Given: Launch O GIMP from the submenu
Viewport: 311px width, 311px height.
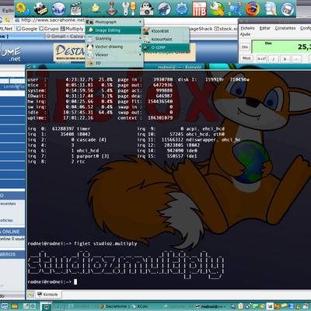Looking at the screenshot, I should point(166,47).
